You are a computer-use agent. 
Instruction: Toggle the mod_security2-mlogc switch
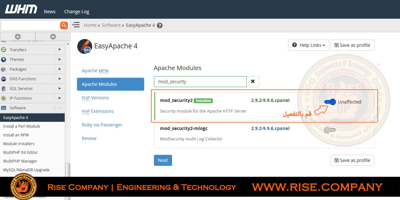(330, 130)
